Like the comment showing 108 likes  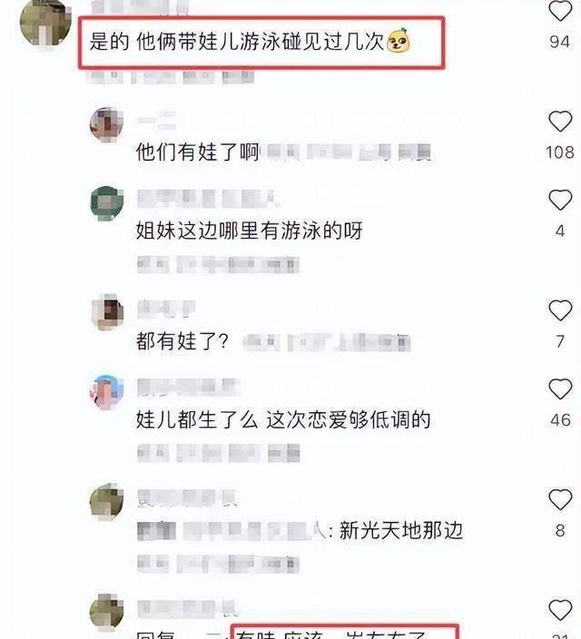[x=560, y=121]
